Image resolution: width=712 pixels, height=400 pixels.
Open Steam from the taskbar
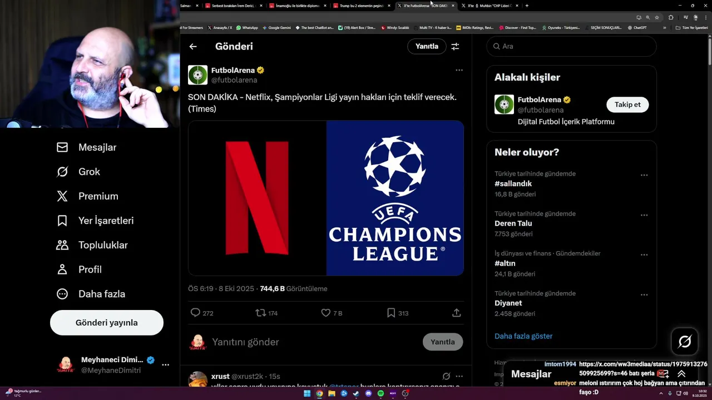point(356,393)
